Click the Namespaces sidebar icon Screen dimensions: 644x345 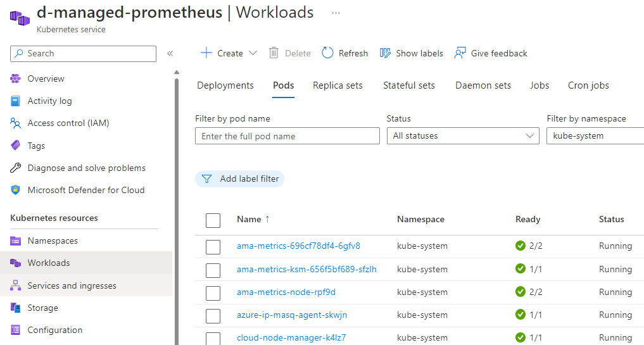coord(16,241)
